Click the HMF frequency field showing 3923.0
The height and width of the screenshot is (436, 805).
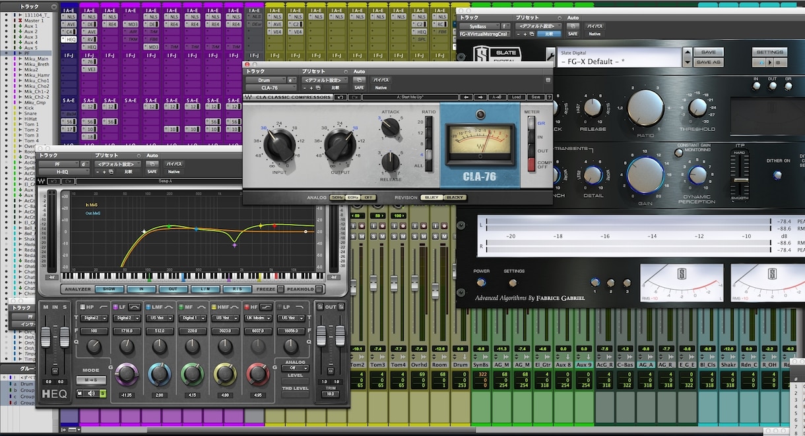226,331
